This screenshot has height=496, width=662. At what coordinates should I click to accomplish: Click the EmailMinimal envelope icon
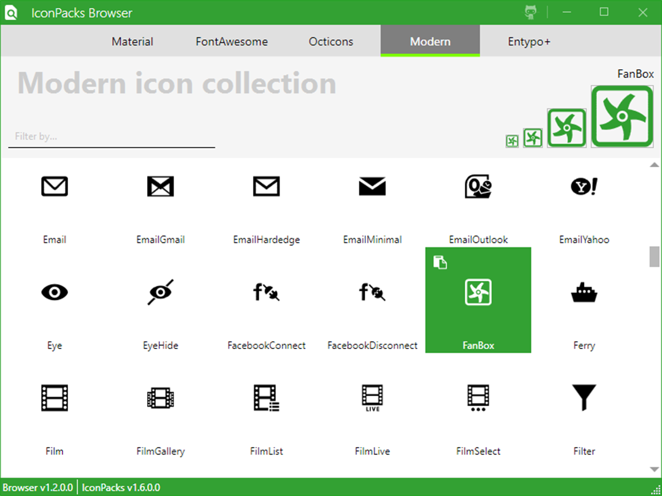tap(373, 186)
